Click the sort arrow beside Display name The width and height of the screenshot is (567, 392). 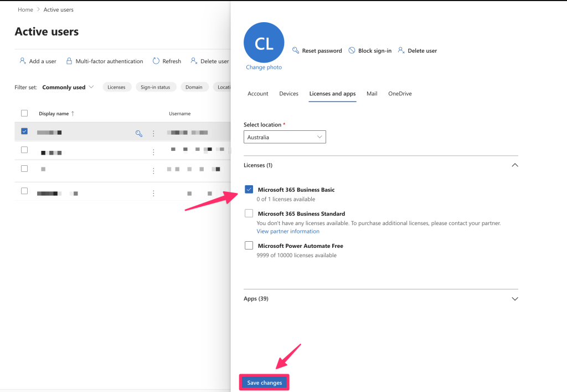pyautogui.click(x=73, y=114)
